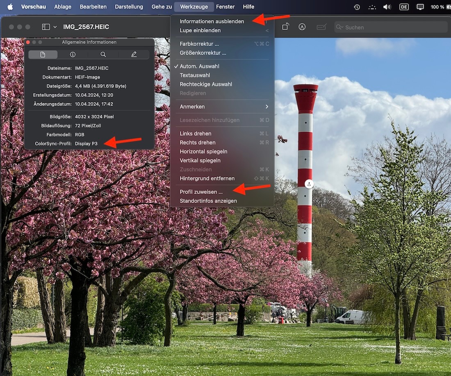Select the general document info tab icon
This screenshot has height=376, width=451.
[43, 55]
